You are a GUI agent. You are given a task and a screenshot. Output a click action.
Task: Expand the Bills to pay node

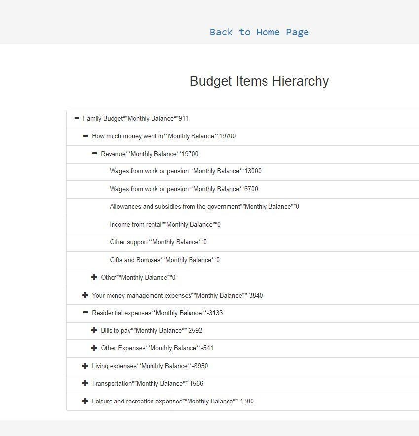click(x=94, y=330)
